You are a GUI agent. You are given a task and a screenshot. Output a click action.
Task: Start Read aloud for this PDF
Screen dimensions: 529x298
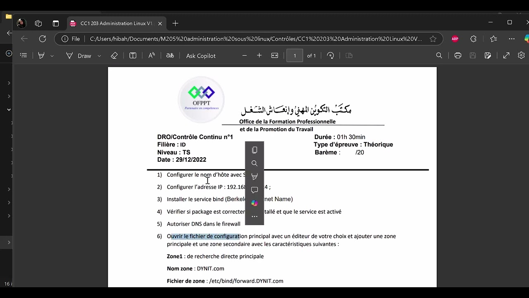point(152,55)
